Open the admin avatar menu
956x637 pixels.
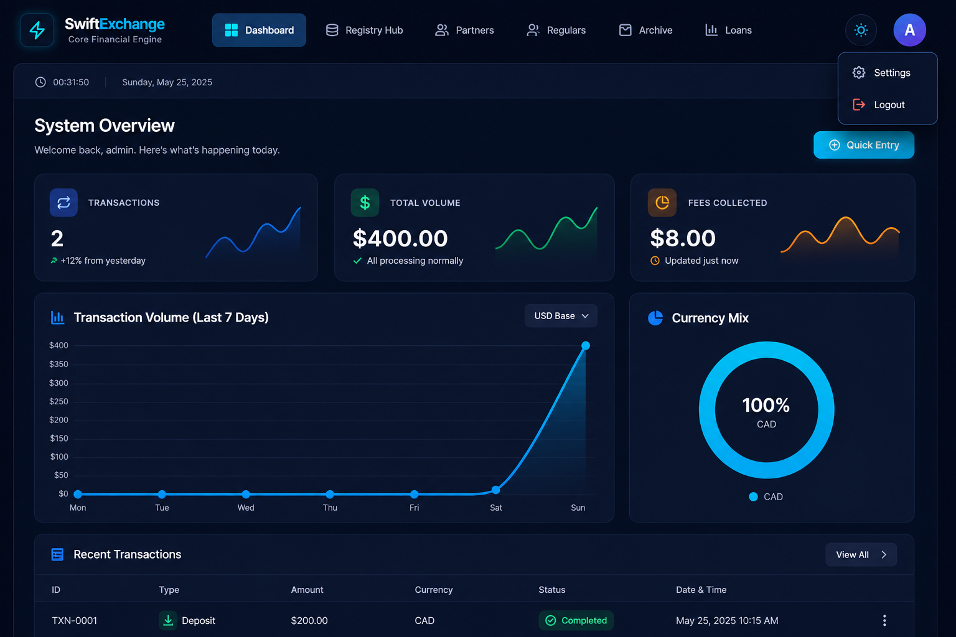909,30
